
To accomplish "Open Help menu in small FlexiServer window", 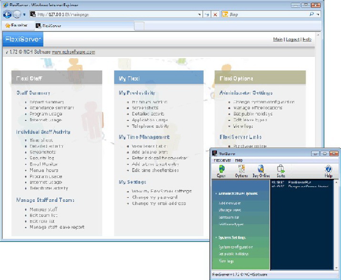I will pyautogui.click(x=238, y=160).
